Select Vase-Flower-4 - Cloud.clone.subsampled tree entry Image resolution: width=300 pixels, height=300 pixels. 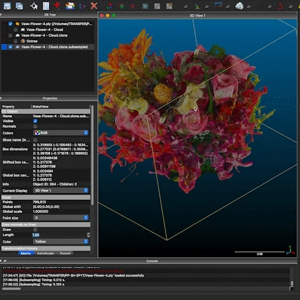(x=55, y=47)
